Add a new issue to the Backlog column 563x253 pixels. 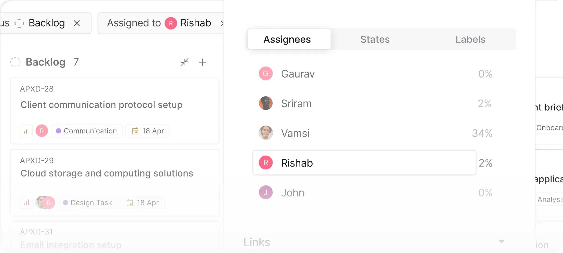(x=203, y=62)
